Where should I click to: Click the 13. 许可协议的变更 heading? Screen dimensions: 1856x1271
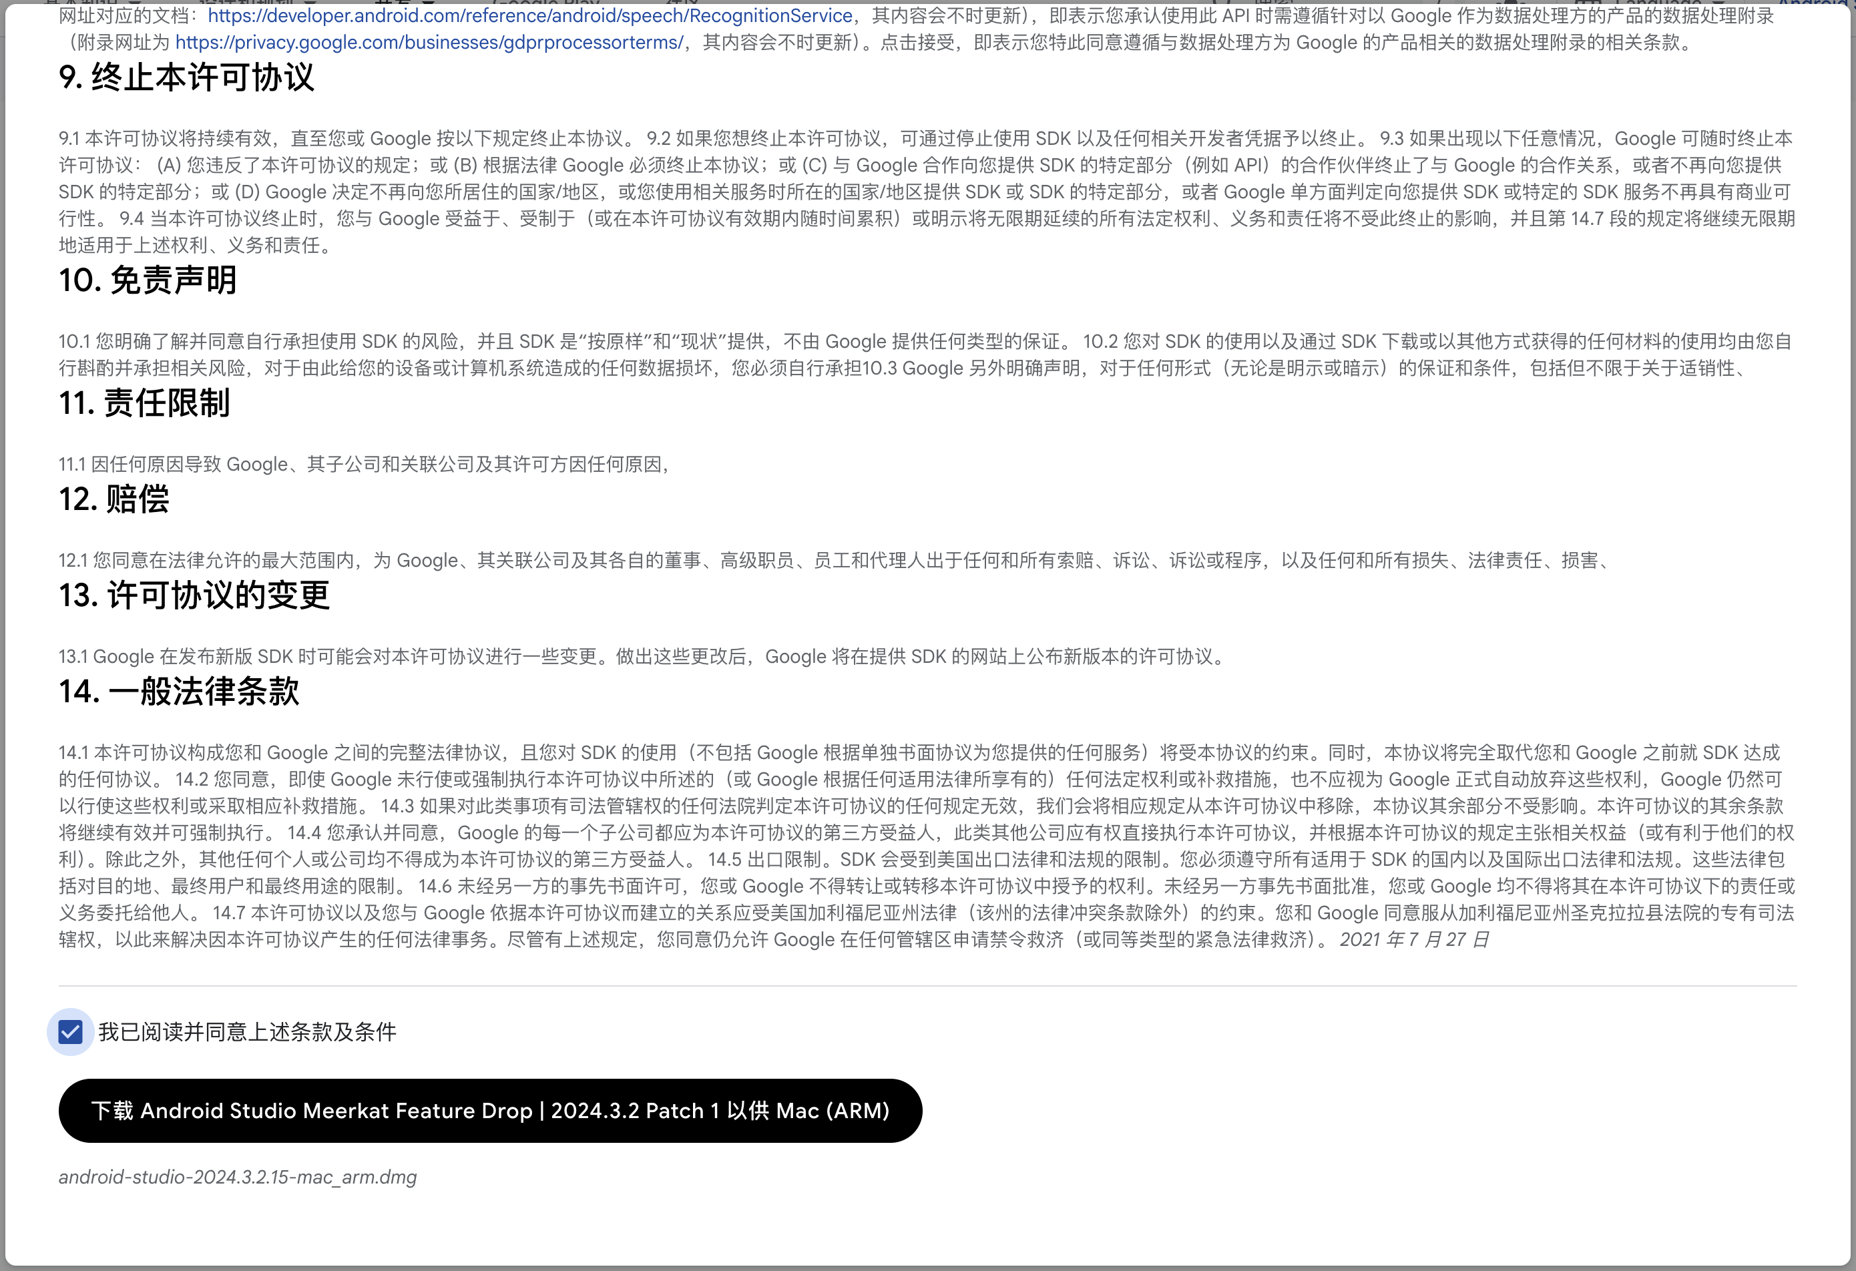pyautogui.click(x=194, y=595)
